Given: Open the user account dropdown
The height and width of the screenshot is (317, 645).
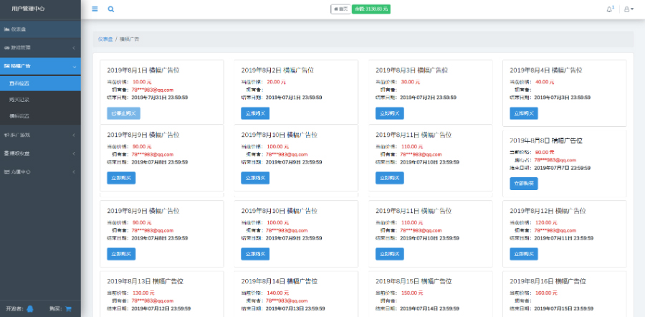Looking at the screenshot, I should pyautogui.click(x=628, y=9).
